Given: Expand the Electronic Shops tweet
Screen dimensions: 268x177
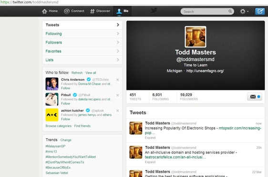Looking at the screenshot, I should (x=150, y=138).
